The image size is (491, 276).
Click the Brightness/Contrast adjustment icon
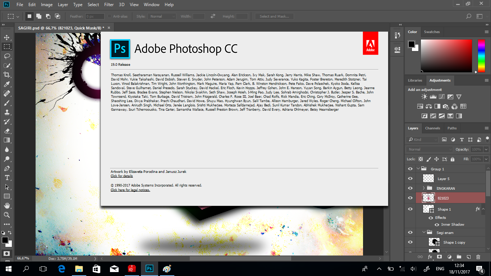click(x=424, y=97)
